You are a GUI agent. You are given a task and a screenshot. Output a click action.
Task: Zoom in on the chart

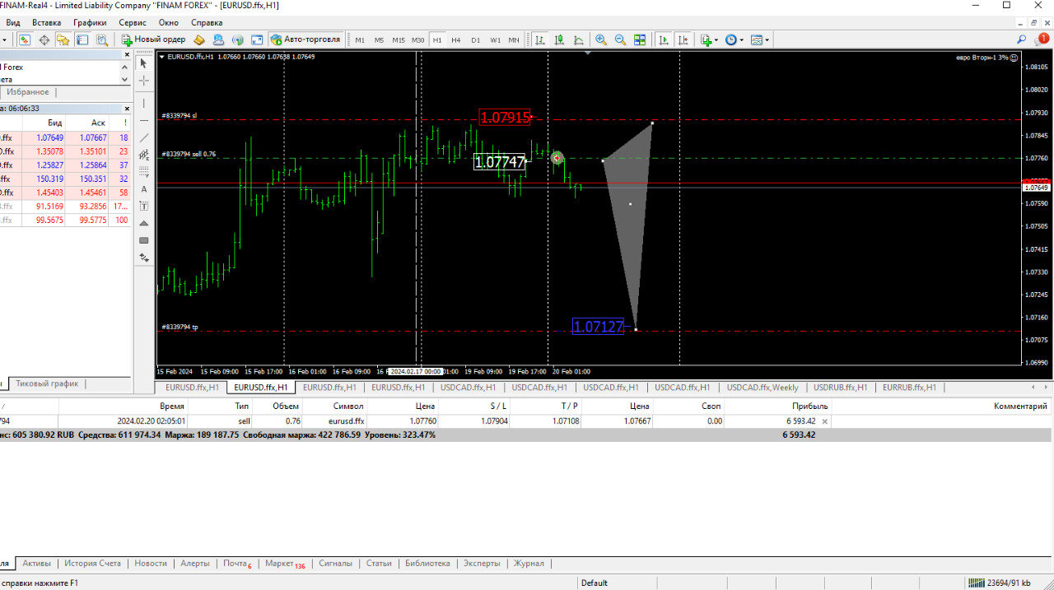(601, 39)
